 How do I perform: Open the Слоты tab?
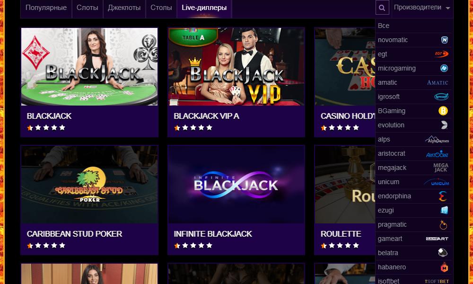[x=87, y=8]
